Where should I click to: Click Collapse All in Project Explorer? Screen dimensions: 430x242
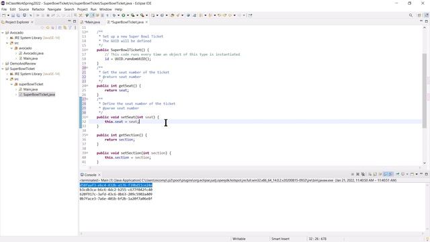pos(60,28)
